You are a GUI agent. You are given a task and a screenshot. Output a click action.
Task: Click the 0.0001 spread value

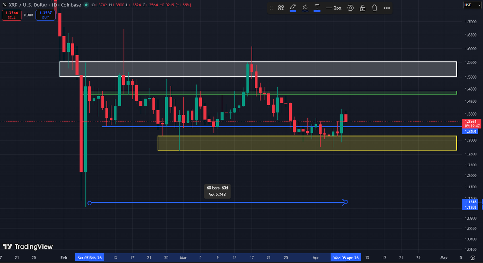pyautogui.click(x=28, y=15)
